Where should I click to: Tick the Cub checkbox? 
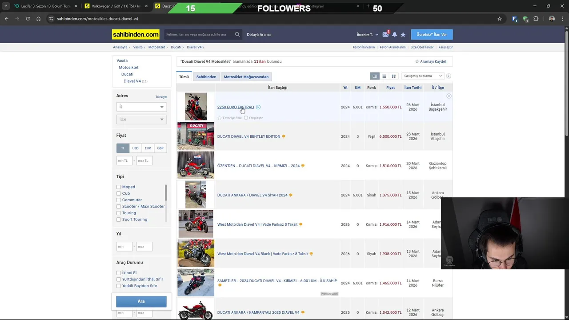pos(118,193)
